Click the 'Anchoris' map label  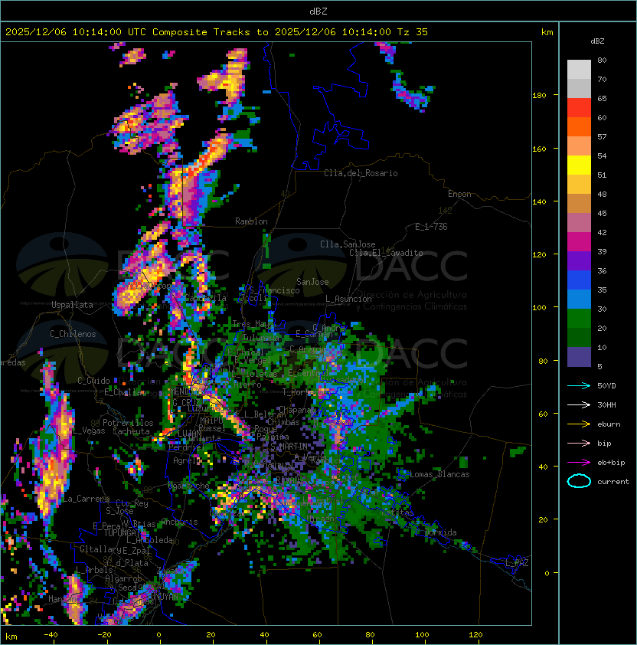179,522
